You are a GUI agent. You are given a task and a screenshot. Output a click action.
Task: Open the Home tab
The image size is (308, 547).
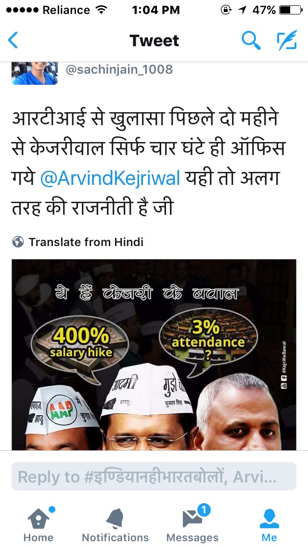click(38, 524)
